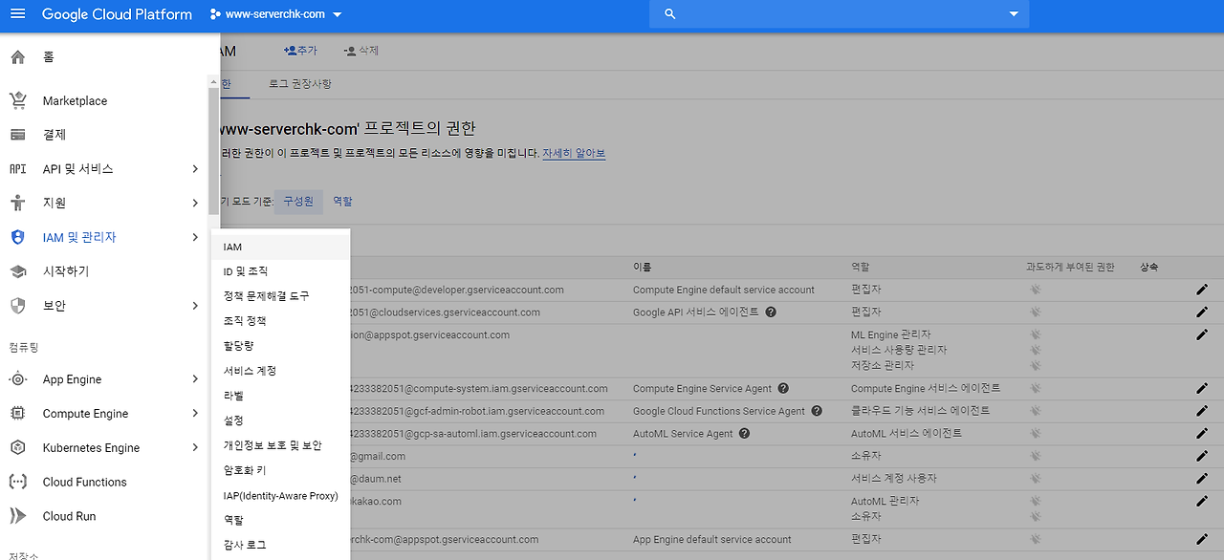Edit the Compute Engine default service account row

click(1202, 290)
